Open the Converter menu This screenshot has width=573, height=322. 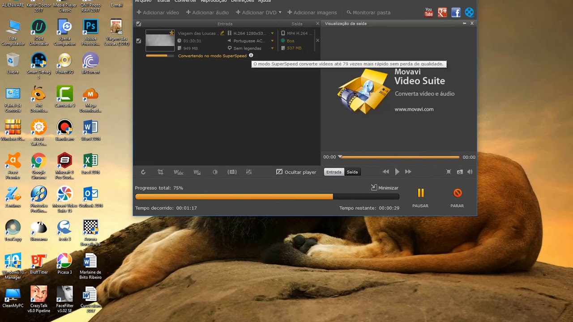(x=185, y=1)
